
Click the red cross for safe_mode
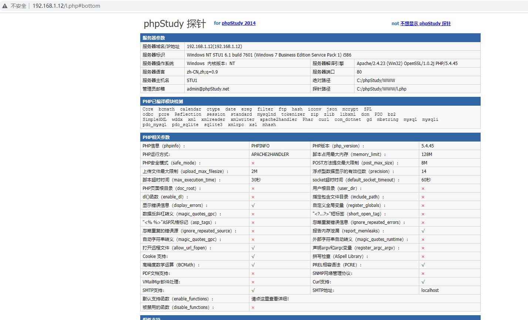[253, 163]
